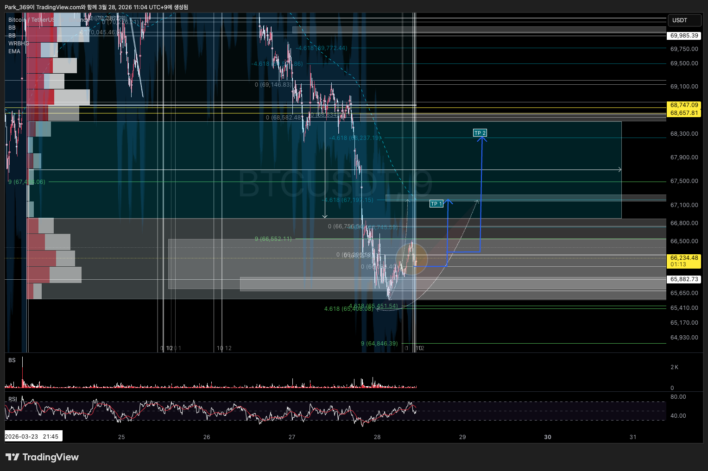Click the TP 1 target label

pyautogui.click(x=436, y=204)
